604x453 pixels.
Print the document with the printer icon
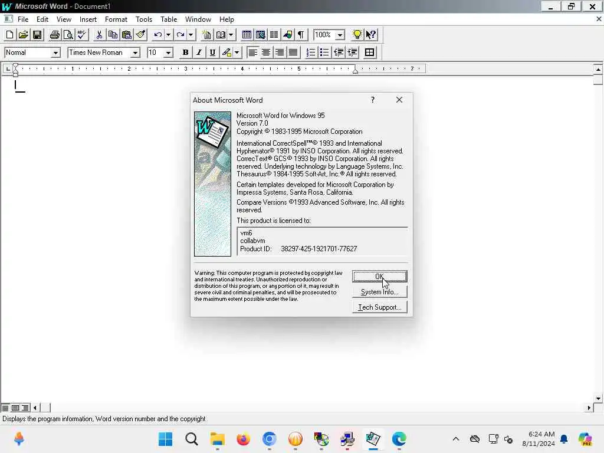click(55, 35)
